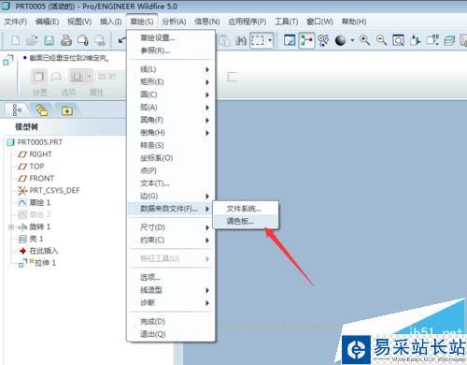Click the icon left of the sphere
467x365 pixels.
pyautogui.click(x=323, y=40)
